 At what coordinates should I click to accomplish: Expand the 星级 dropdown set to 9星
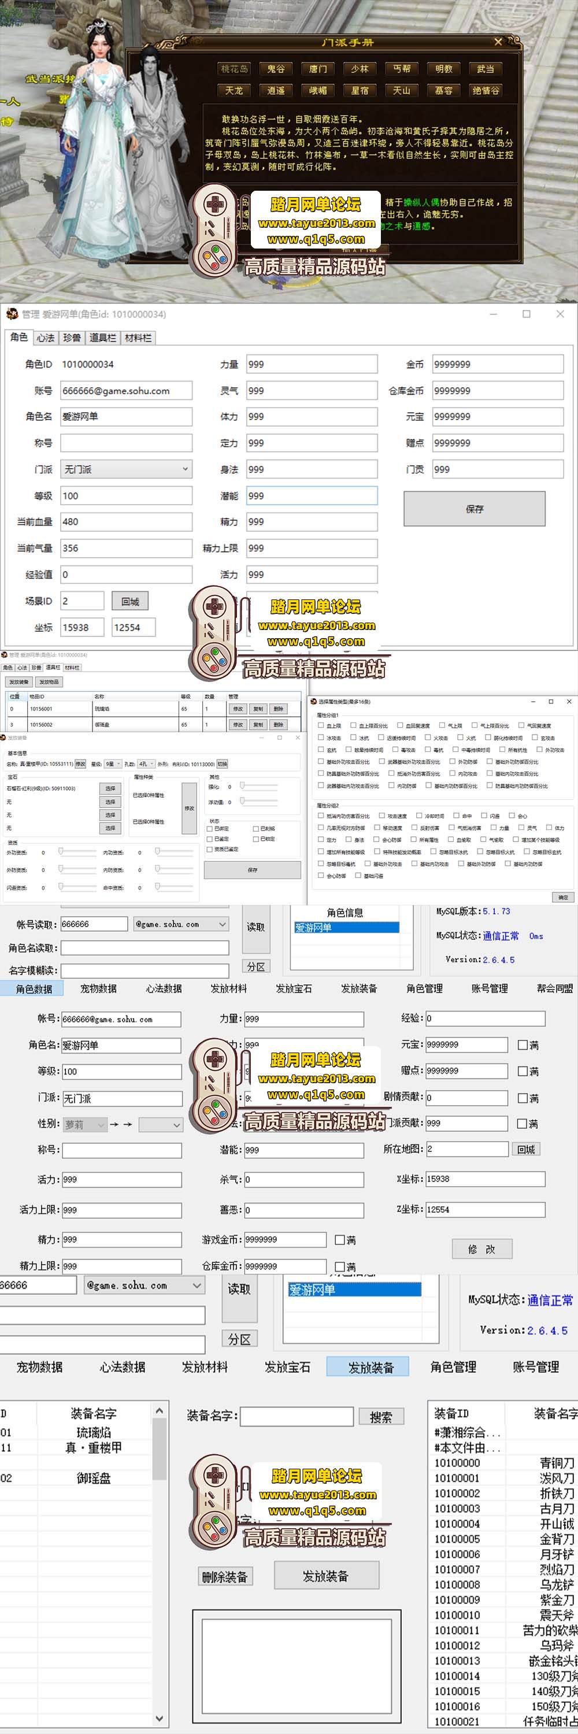(114, 764)
